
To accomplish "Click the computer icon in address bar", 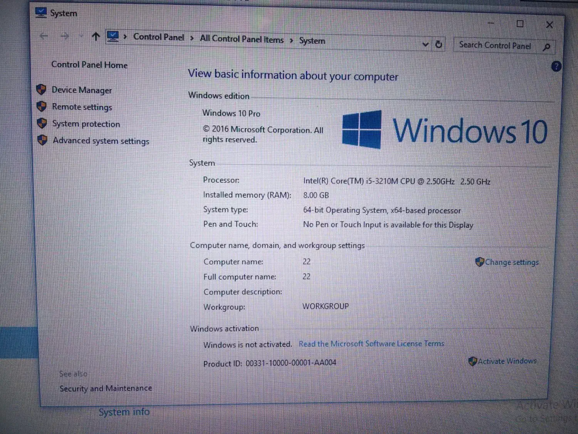I will pos(113,37).
